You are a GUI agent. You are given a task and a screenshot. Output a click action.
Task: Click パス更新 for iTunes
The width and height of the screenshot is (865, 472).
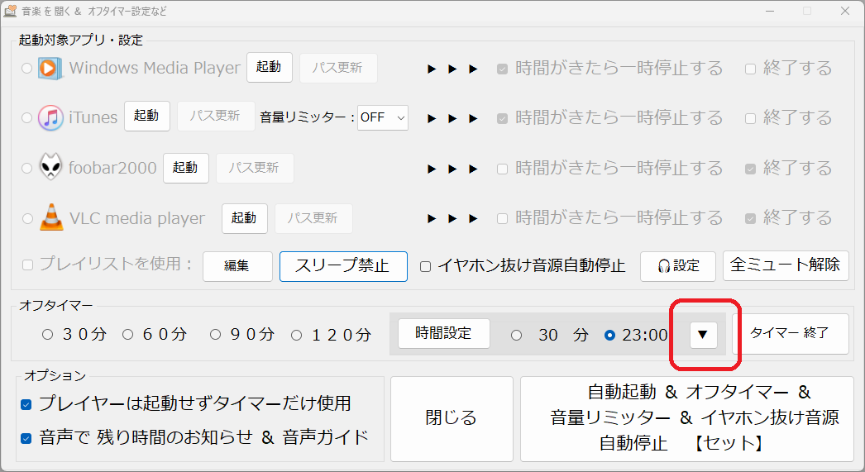pyautogui.click(x=216, y=116)
